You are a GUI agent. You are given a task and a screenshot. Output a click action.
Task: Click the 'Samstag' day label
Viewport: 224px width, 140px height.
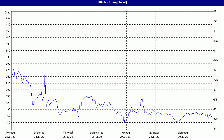pos(154,132)
